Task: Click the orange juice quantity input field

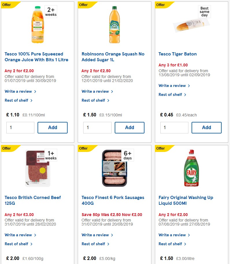Action: [x=20, y=127]
